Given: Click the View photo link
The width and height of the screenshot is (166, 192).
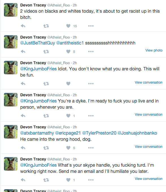Looking at the screenshot, I should click(x=154, y=50).
